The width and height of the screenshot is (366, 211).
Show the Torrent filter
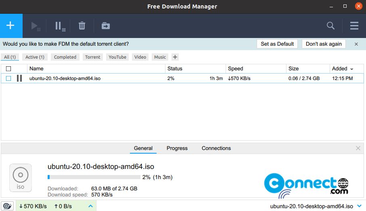[x=93, y=57]
